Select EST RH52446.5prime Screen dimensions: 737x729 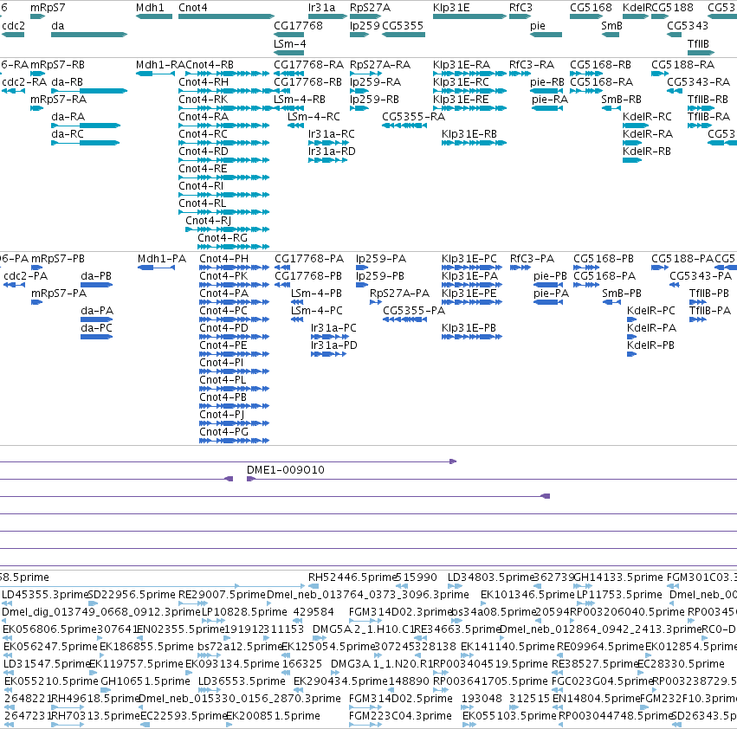tap(353, 577)
